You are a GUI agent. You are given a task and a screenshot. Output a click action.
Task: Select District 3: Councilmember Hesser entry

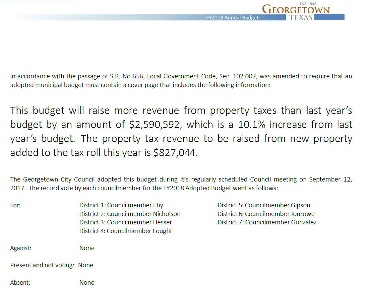point(125,222)
